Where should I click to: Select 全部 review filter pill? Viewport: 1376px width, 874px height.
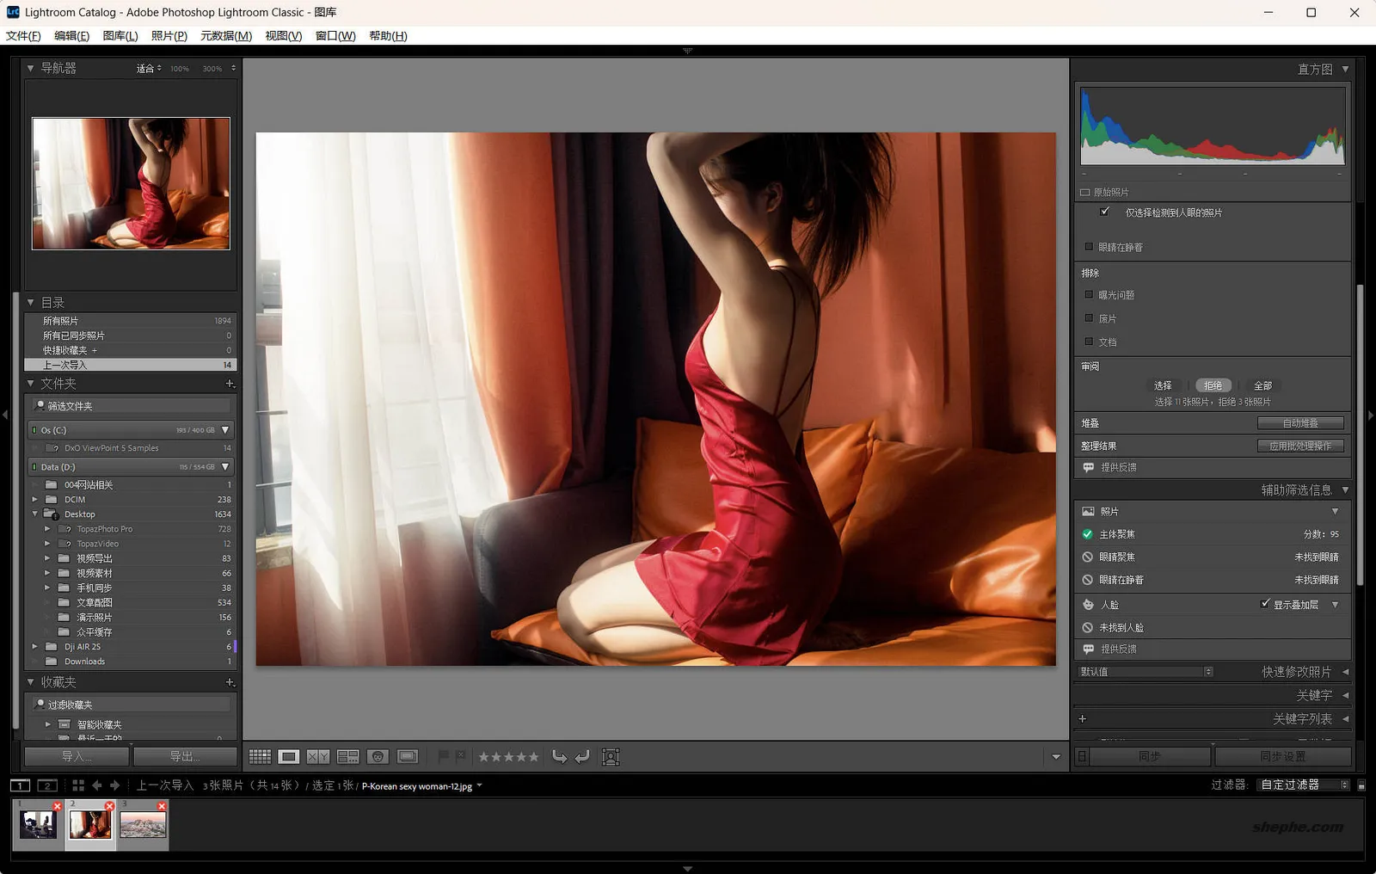tap(1262, 385)
